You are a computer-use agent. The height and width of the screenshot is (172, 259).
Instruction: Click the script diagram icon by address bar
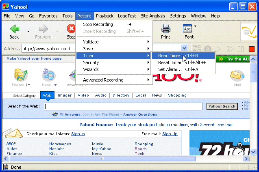(196, 49)
